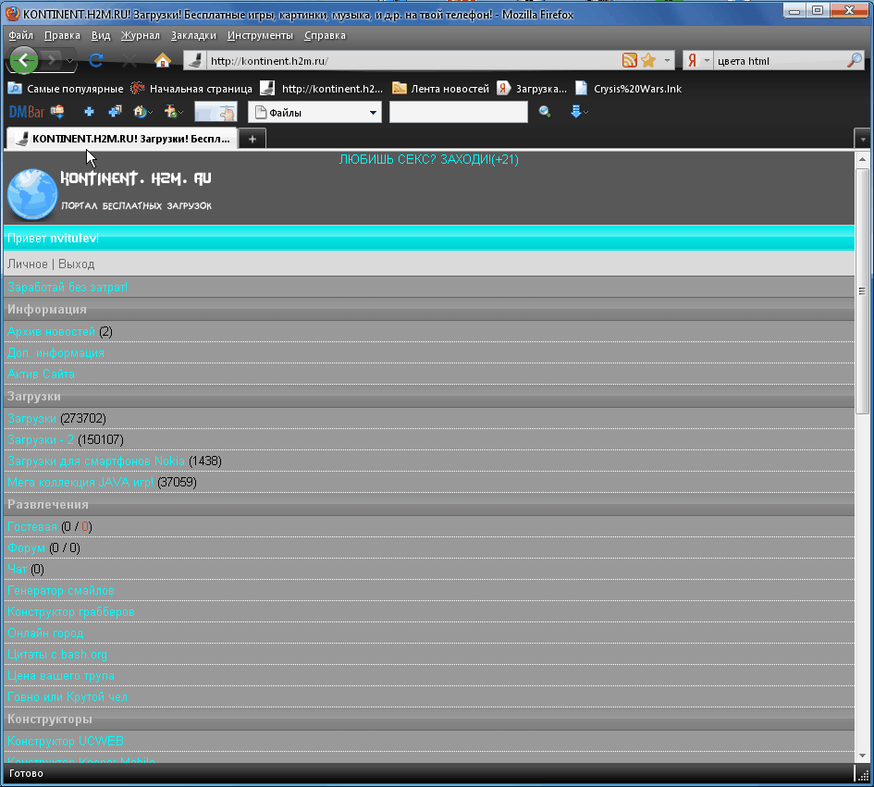Click the search box containing 'цвета html'
The width and height of the screenshot is (874, 787).
pyautogui.click(x=780, y=61)
